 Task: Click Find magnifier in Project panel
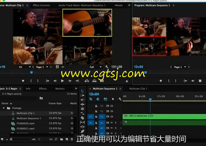[56, 139]
